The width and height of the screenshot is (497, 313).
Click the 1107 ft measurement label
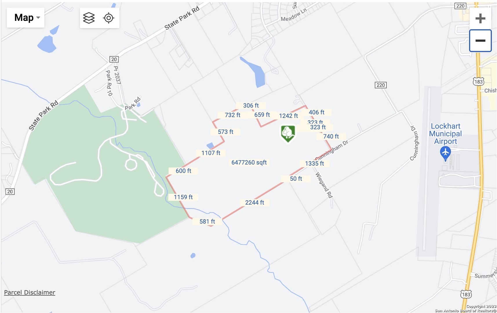pos(211,153)
